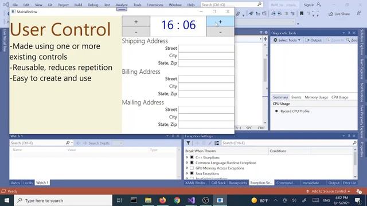367x206 pixels.
Task: Click the Watch 1 search magnifier icon
Action: 68,142
